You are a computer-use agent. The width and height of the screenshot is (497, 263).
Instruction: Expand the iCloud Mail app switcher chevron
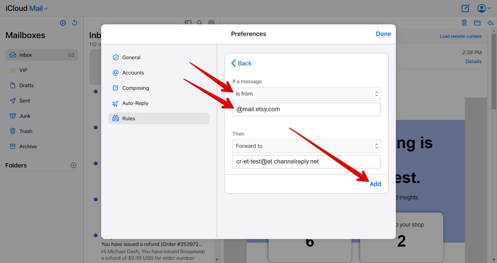46,9
